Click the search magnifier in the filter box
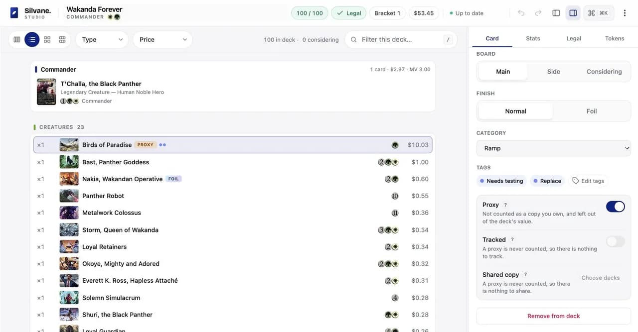 (x=354, y=39)
